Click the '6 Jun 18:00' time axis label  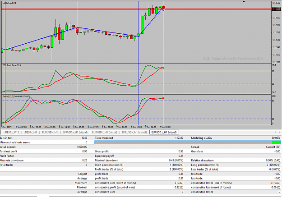[x=79, y=127]
